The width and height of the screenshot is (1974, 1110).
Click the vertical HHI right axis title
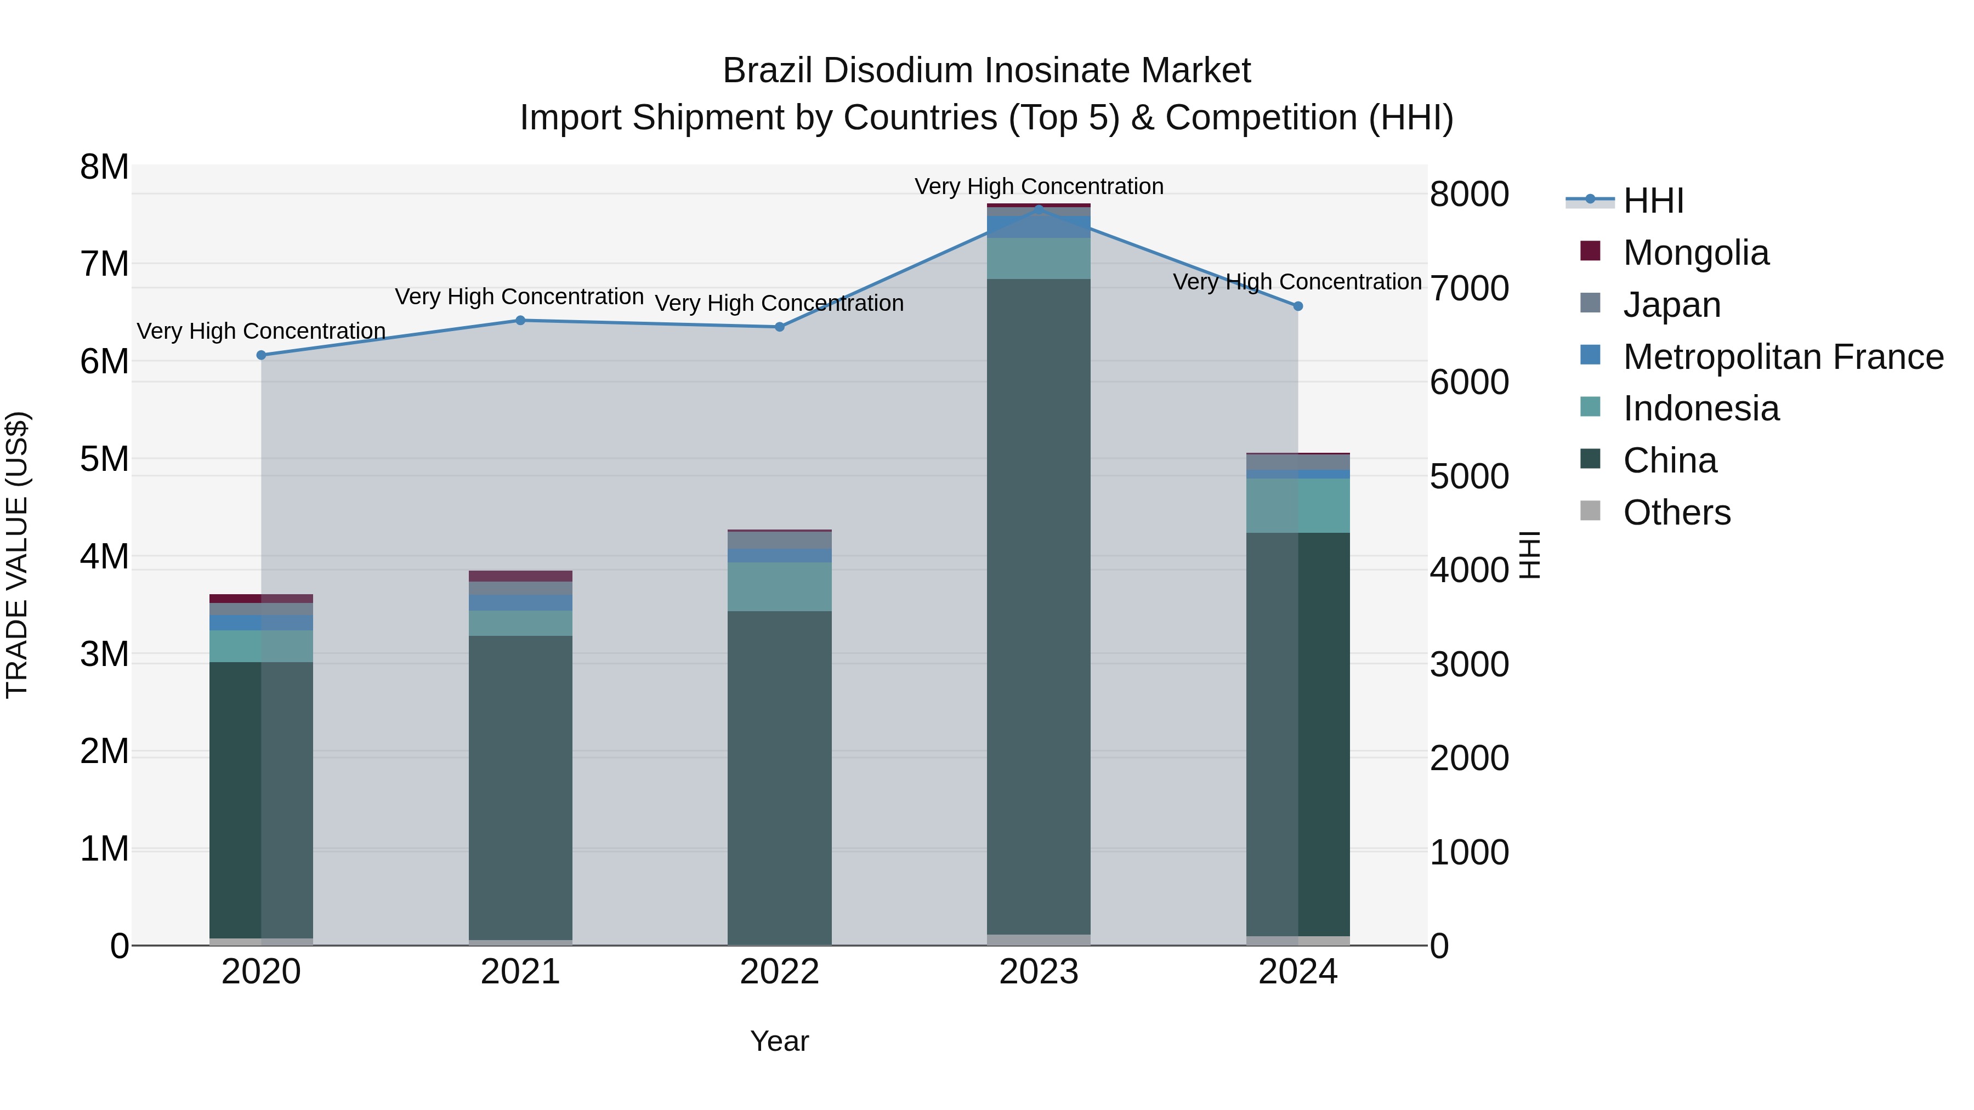tap(1529, 555)
